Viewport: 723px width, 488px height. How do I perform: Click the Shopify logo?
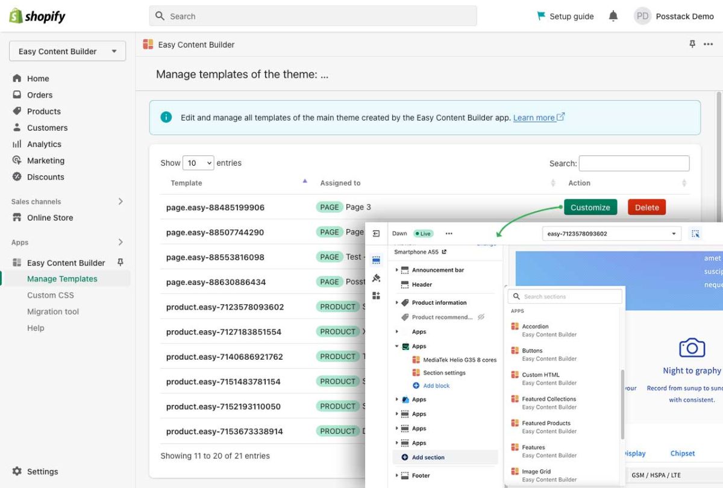(x=37, y=16)
